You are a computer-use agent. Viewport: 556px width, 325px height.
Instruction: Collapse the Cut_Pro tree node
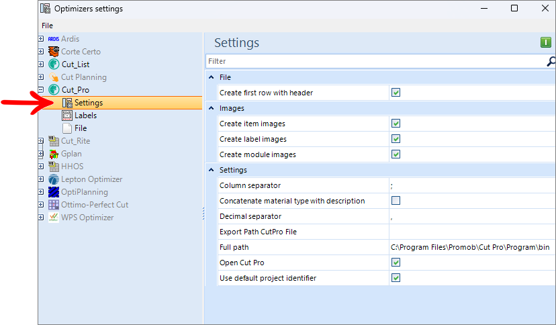(x=41, y=90)
